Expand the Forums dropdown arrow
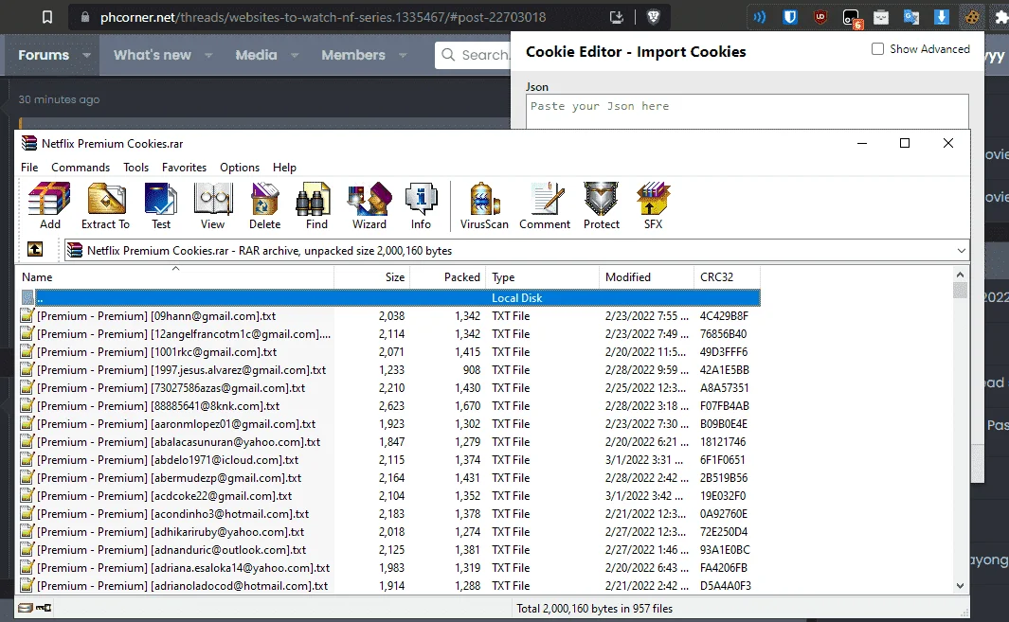The image size is (1009, 622). [86, 55]
